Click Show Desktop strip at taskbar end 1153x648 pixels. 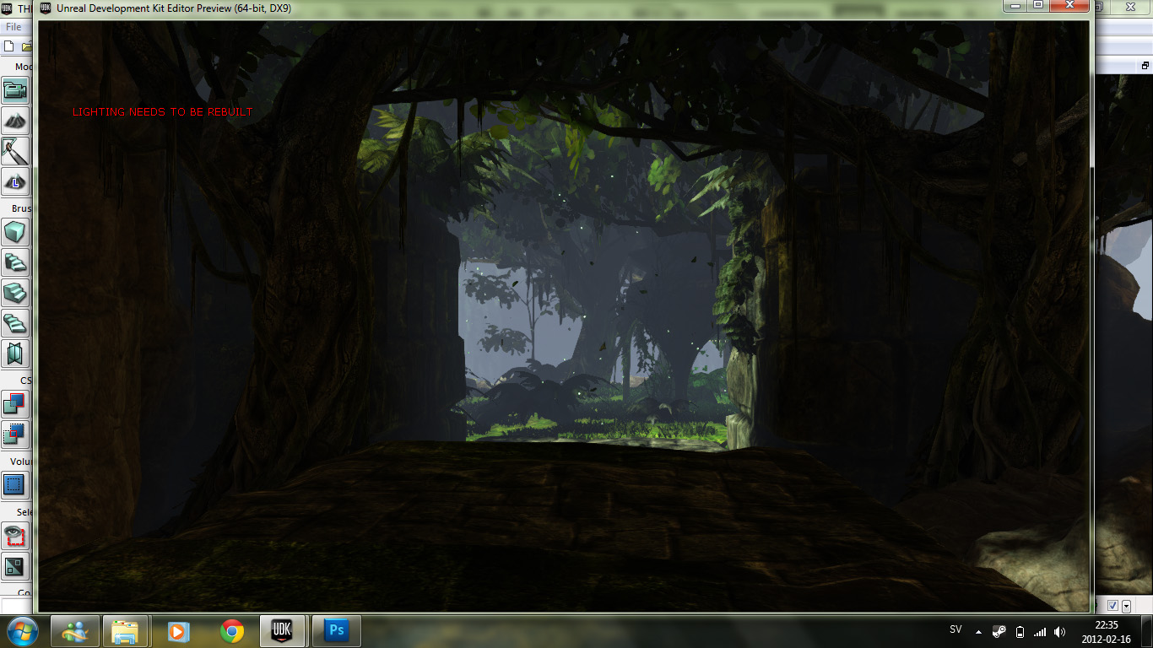1147,631
